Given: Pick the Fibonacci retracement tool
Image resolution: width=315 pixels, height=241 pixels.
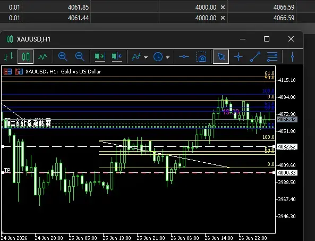Looking at the screenshot, I should tap(272, 57).
